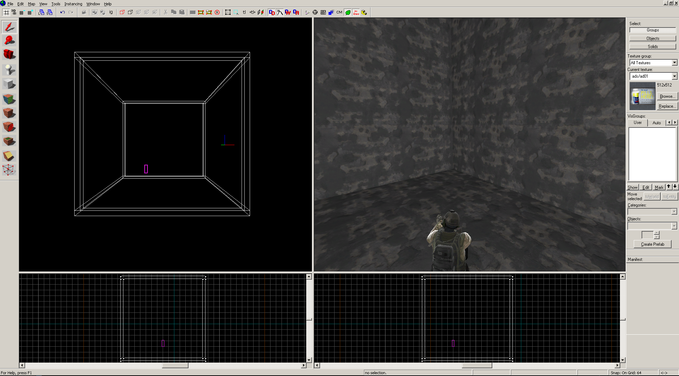The height and width of the screenshot is (376, 679).
Task: Toggle the 'no draw' toolbar button
Action: tap(356, 12)
